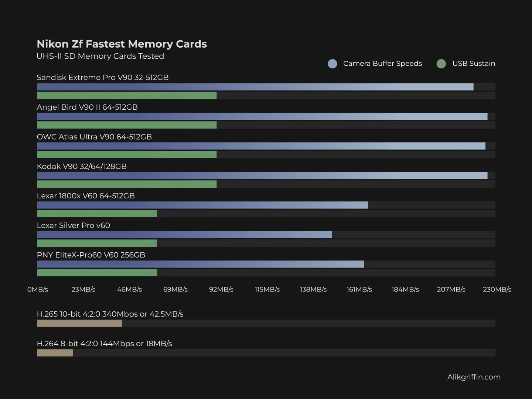The width and height of the screenshot is (532, 399).
Task: Click Angel Bird V90 II green USB bar
Action: coord(127,125)
